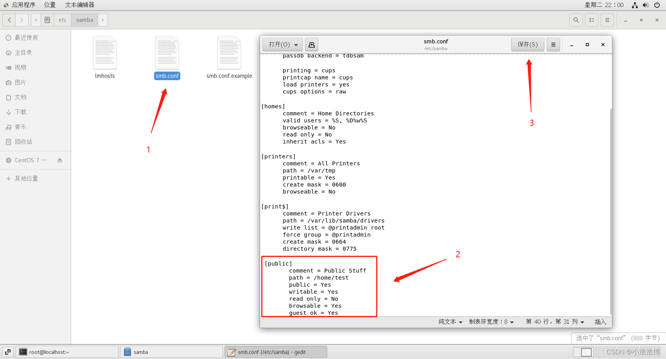666x359 pixels.
Task: Place cursor on [printers] line
Action: (278, 156)
